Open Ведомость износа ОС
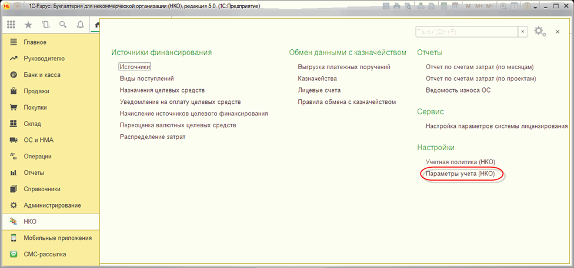The width and height of the screenshot is (574, 268). click(458, 90)
